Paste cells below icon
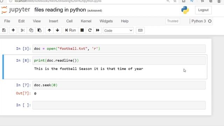 point(40,30)
